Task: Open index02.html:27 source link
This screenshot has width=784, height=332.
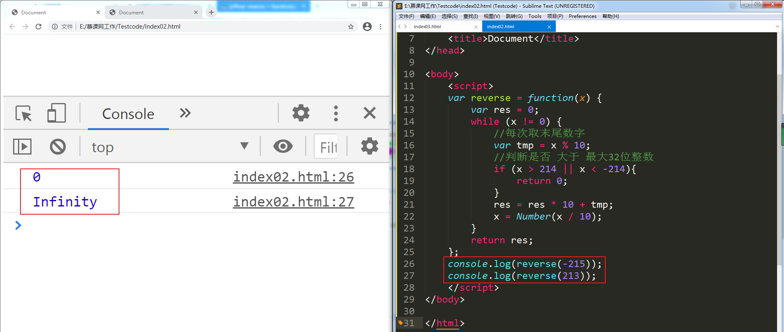Action: (293, 202)
